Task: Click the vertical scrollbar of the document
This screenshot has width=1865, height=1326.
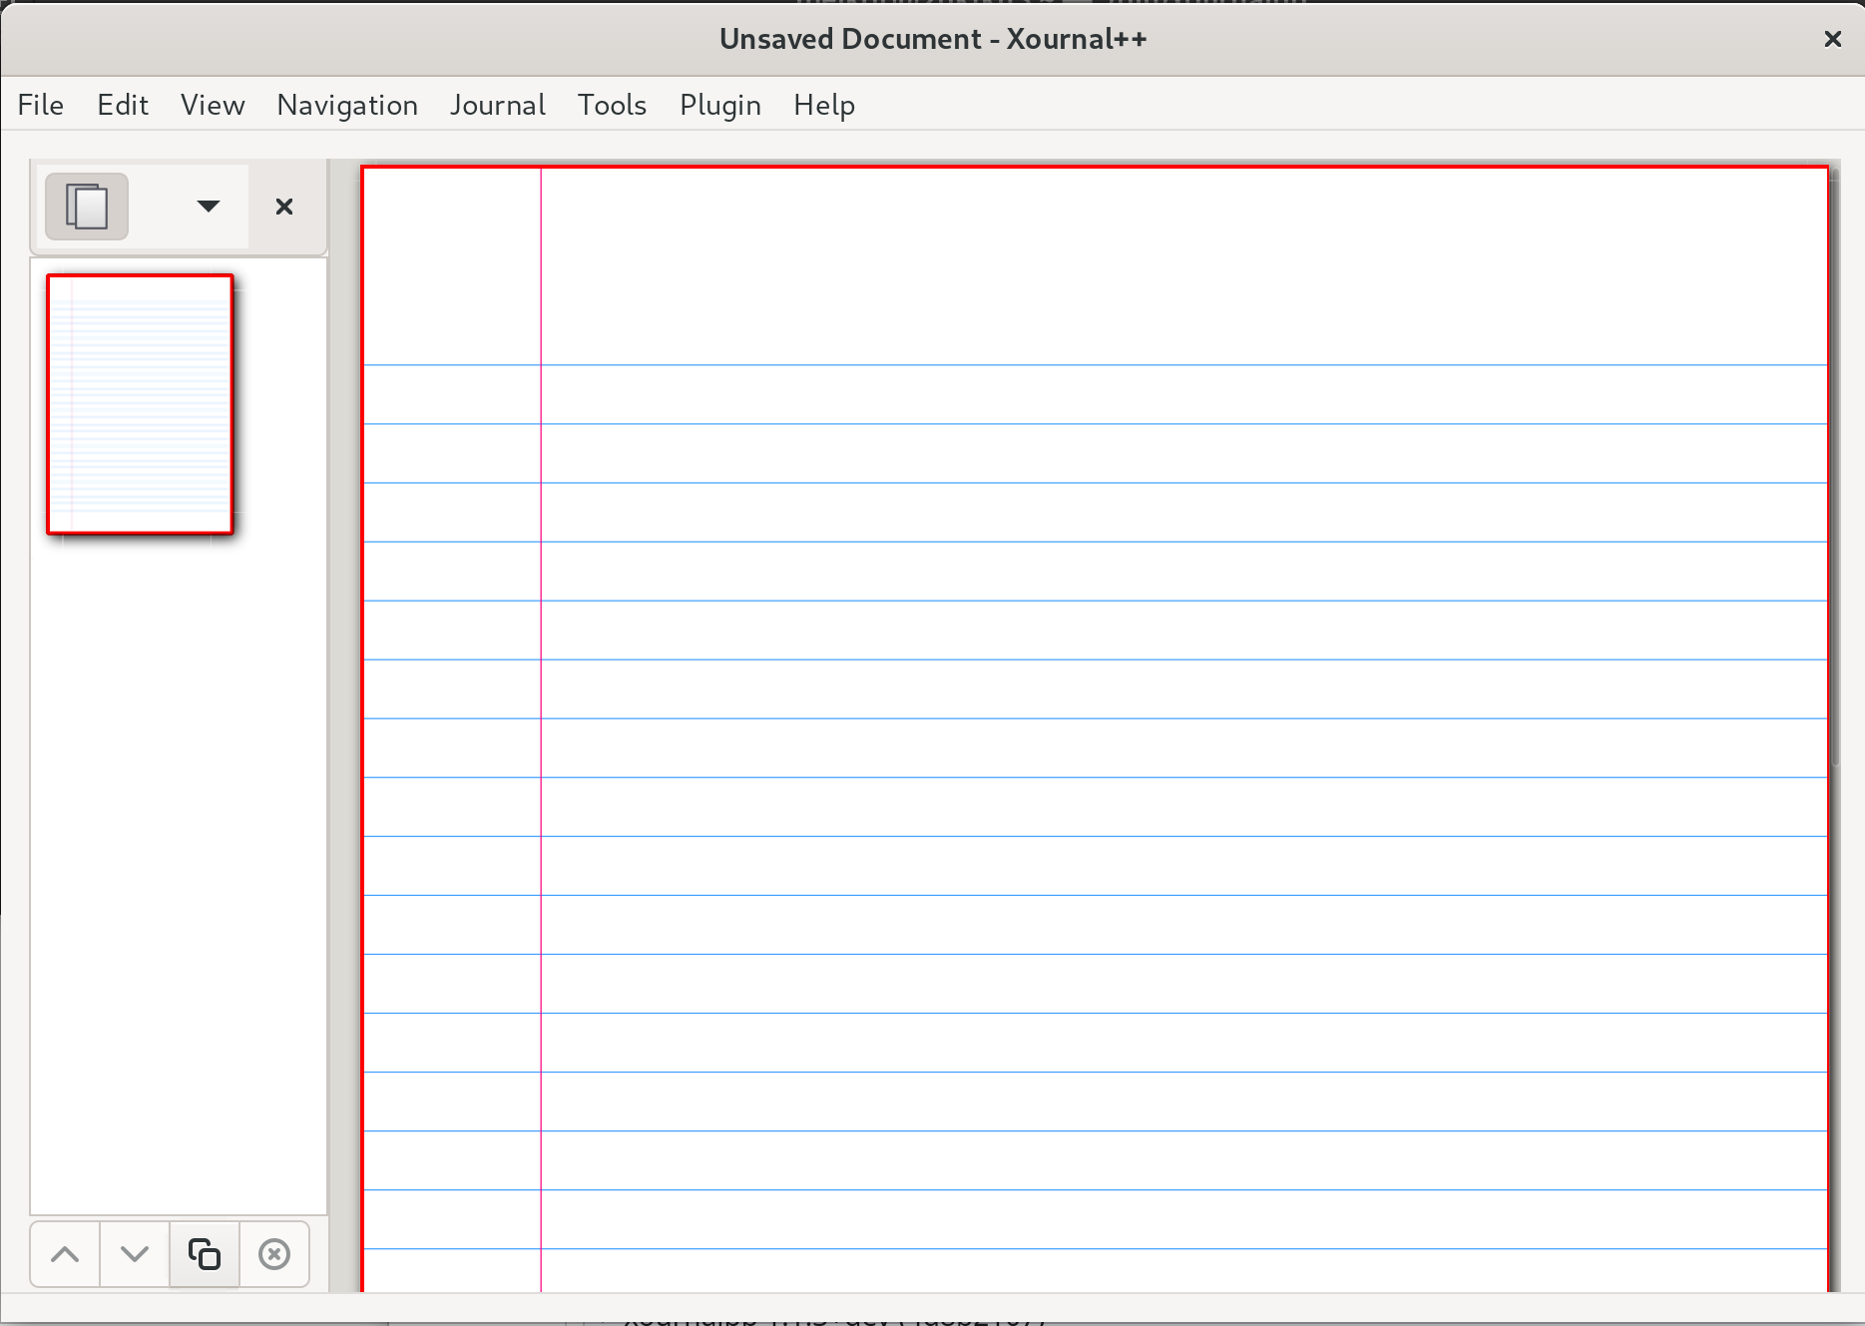Action: click(1835, 467)
